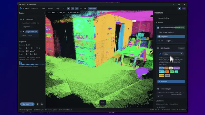Click the Classify button

(x=171, y=82)
